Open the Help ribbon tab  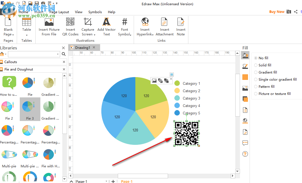coord(111,12)
